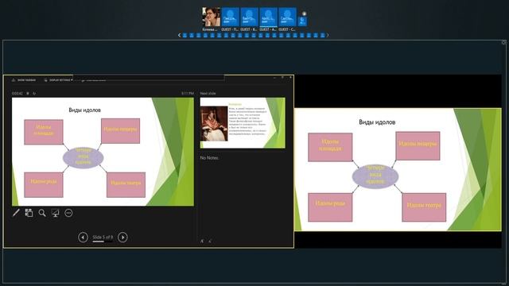
Task: Select the second GUEST participant tile
Action: [249, 17]
